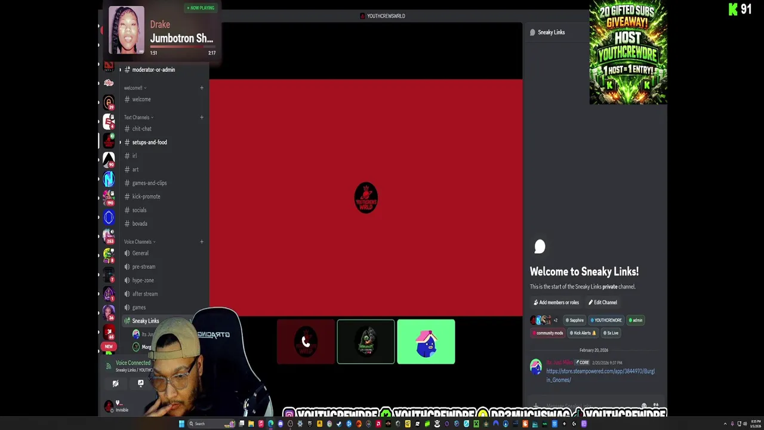Show hidden system tray icons chevron

click(x=725, y=424)
